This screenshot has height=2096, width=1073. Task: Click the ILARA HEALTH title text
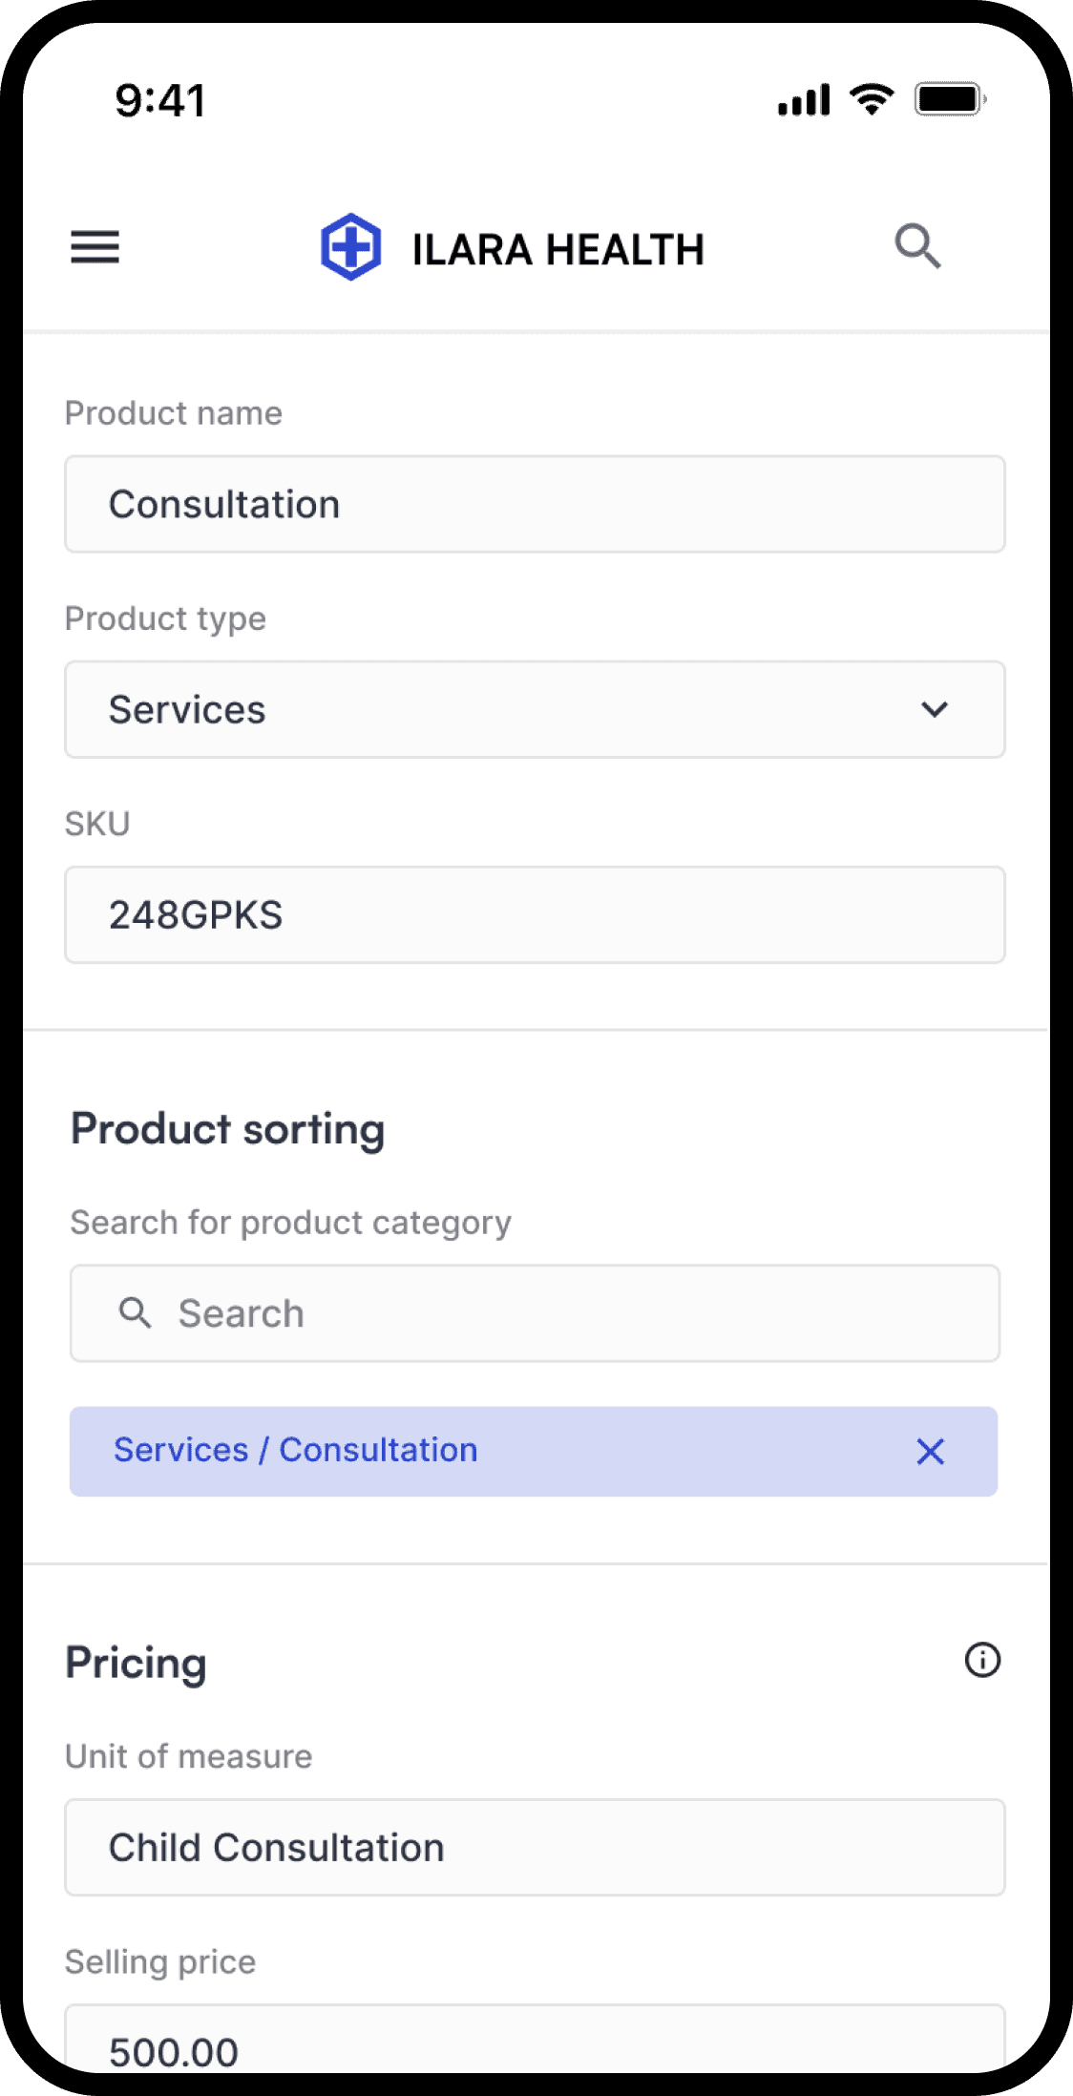coord(558,250)
